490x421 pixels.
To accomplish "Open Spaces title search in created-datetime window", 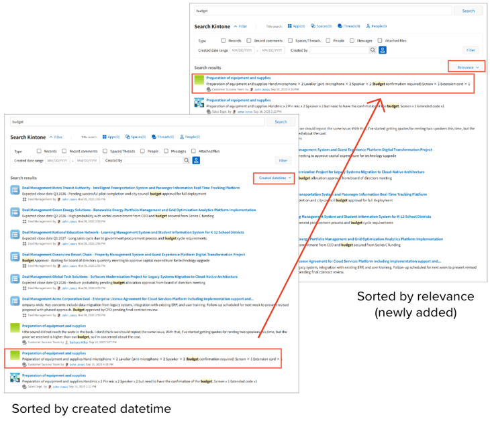I will 136,137.
